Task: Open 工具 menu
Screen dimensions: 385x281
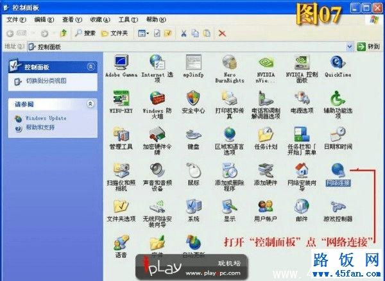Action: tap(128, 20)
